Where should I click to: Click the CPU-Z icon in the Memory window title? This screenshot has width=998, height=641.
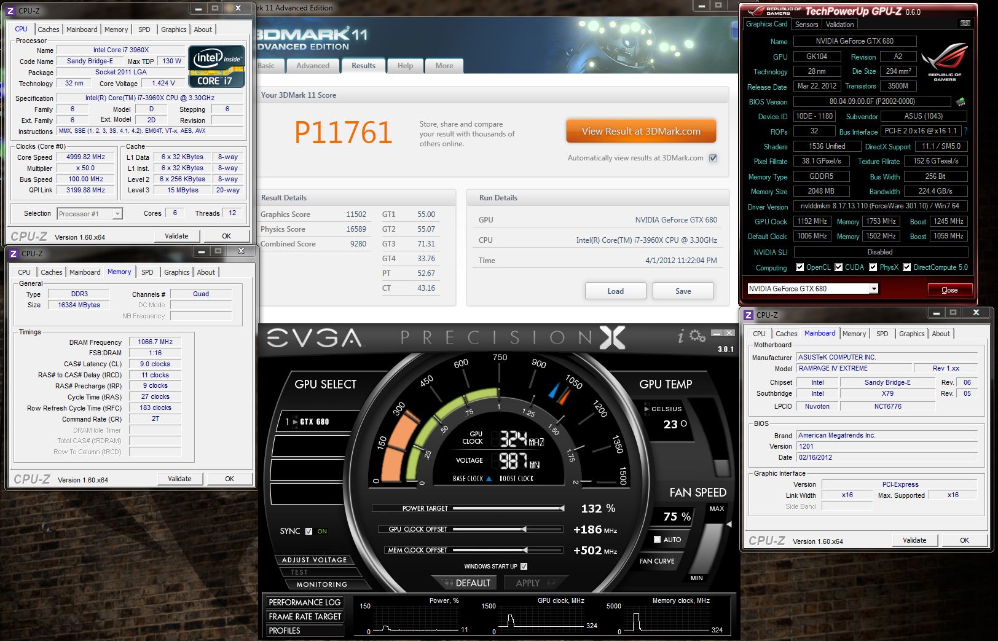(x=14, y=253)
